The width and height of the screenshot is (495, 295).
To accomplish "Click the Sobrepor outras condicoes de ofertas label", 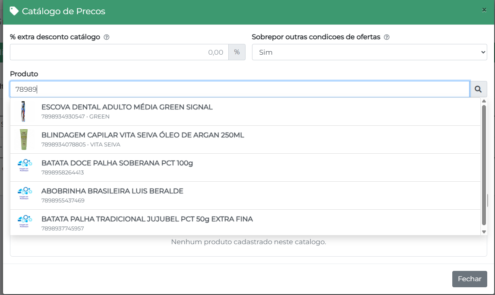I will 316,37.
